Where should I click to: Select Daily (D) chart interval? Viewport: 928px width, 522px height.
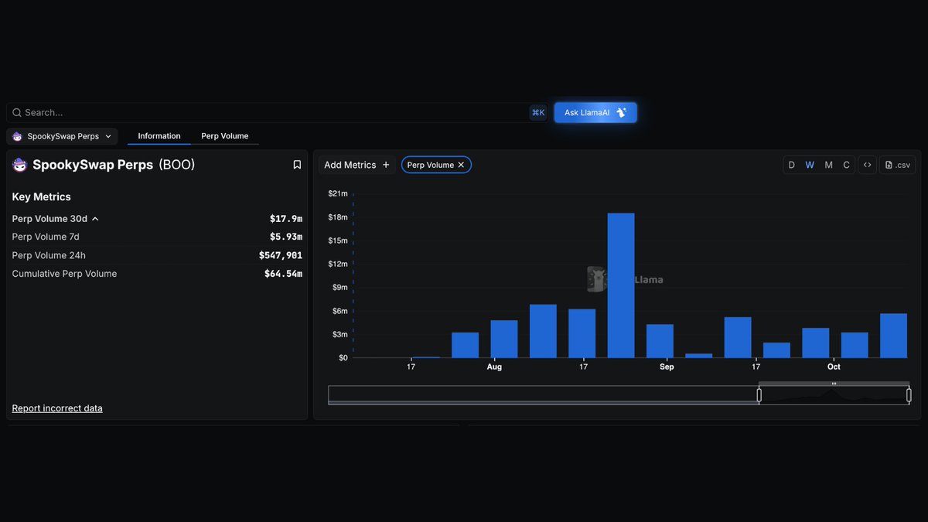[792, 165]
